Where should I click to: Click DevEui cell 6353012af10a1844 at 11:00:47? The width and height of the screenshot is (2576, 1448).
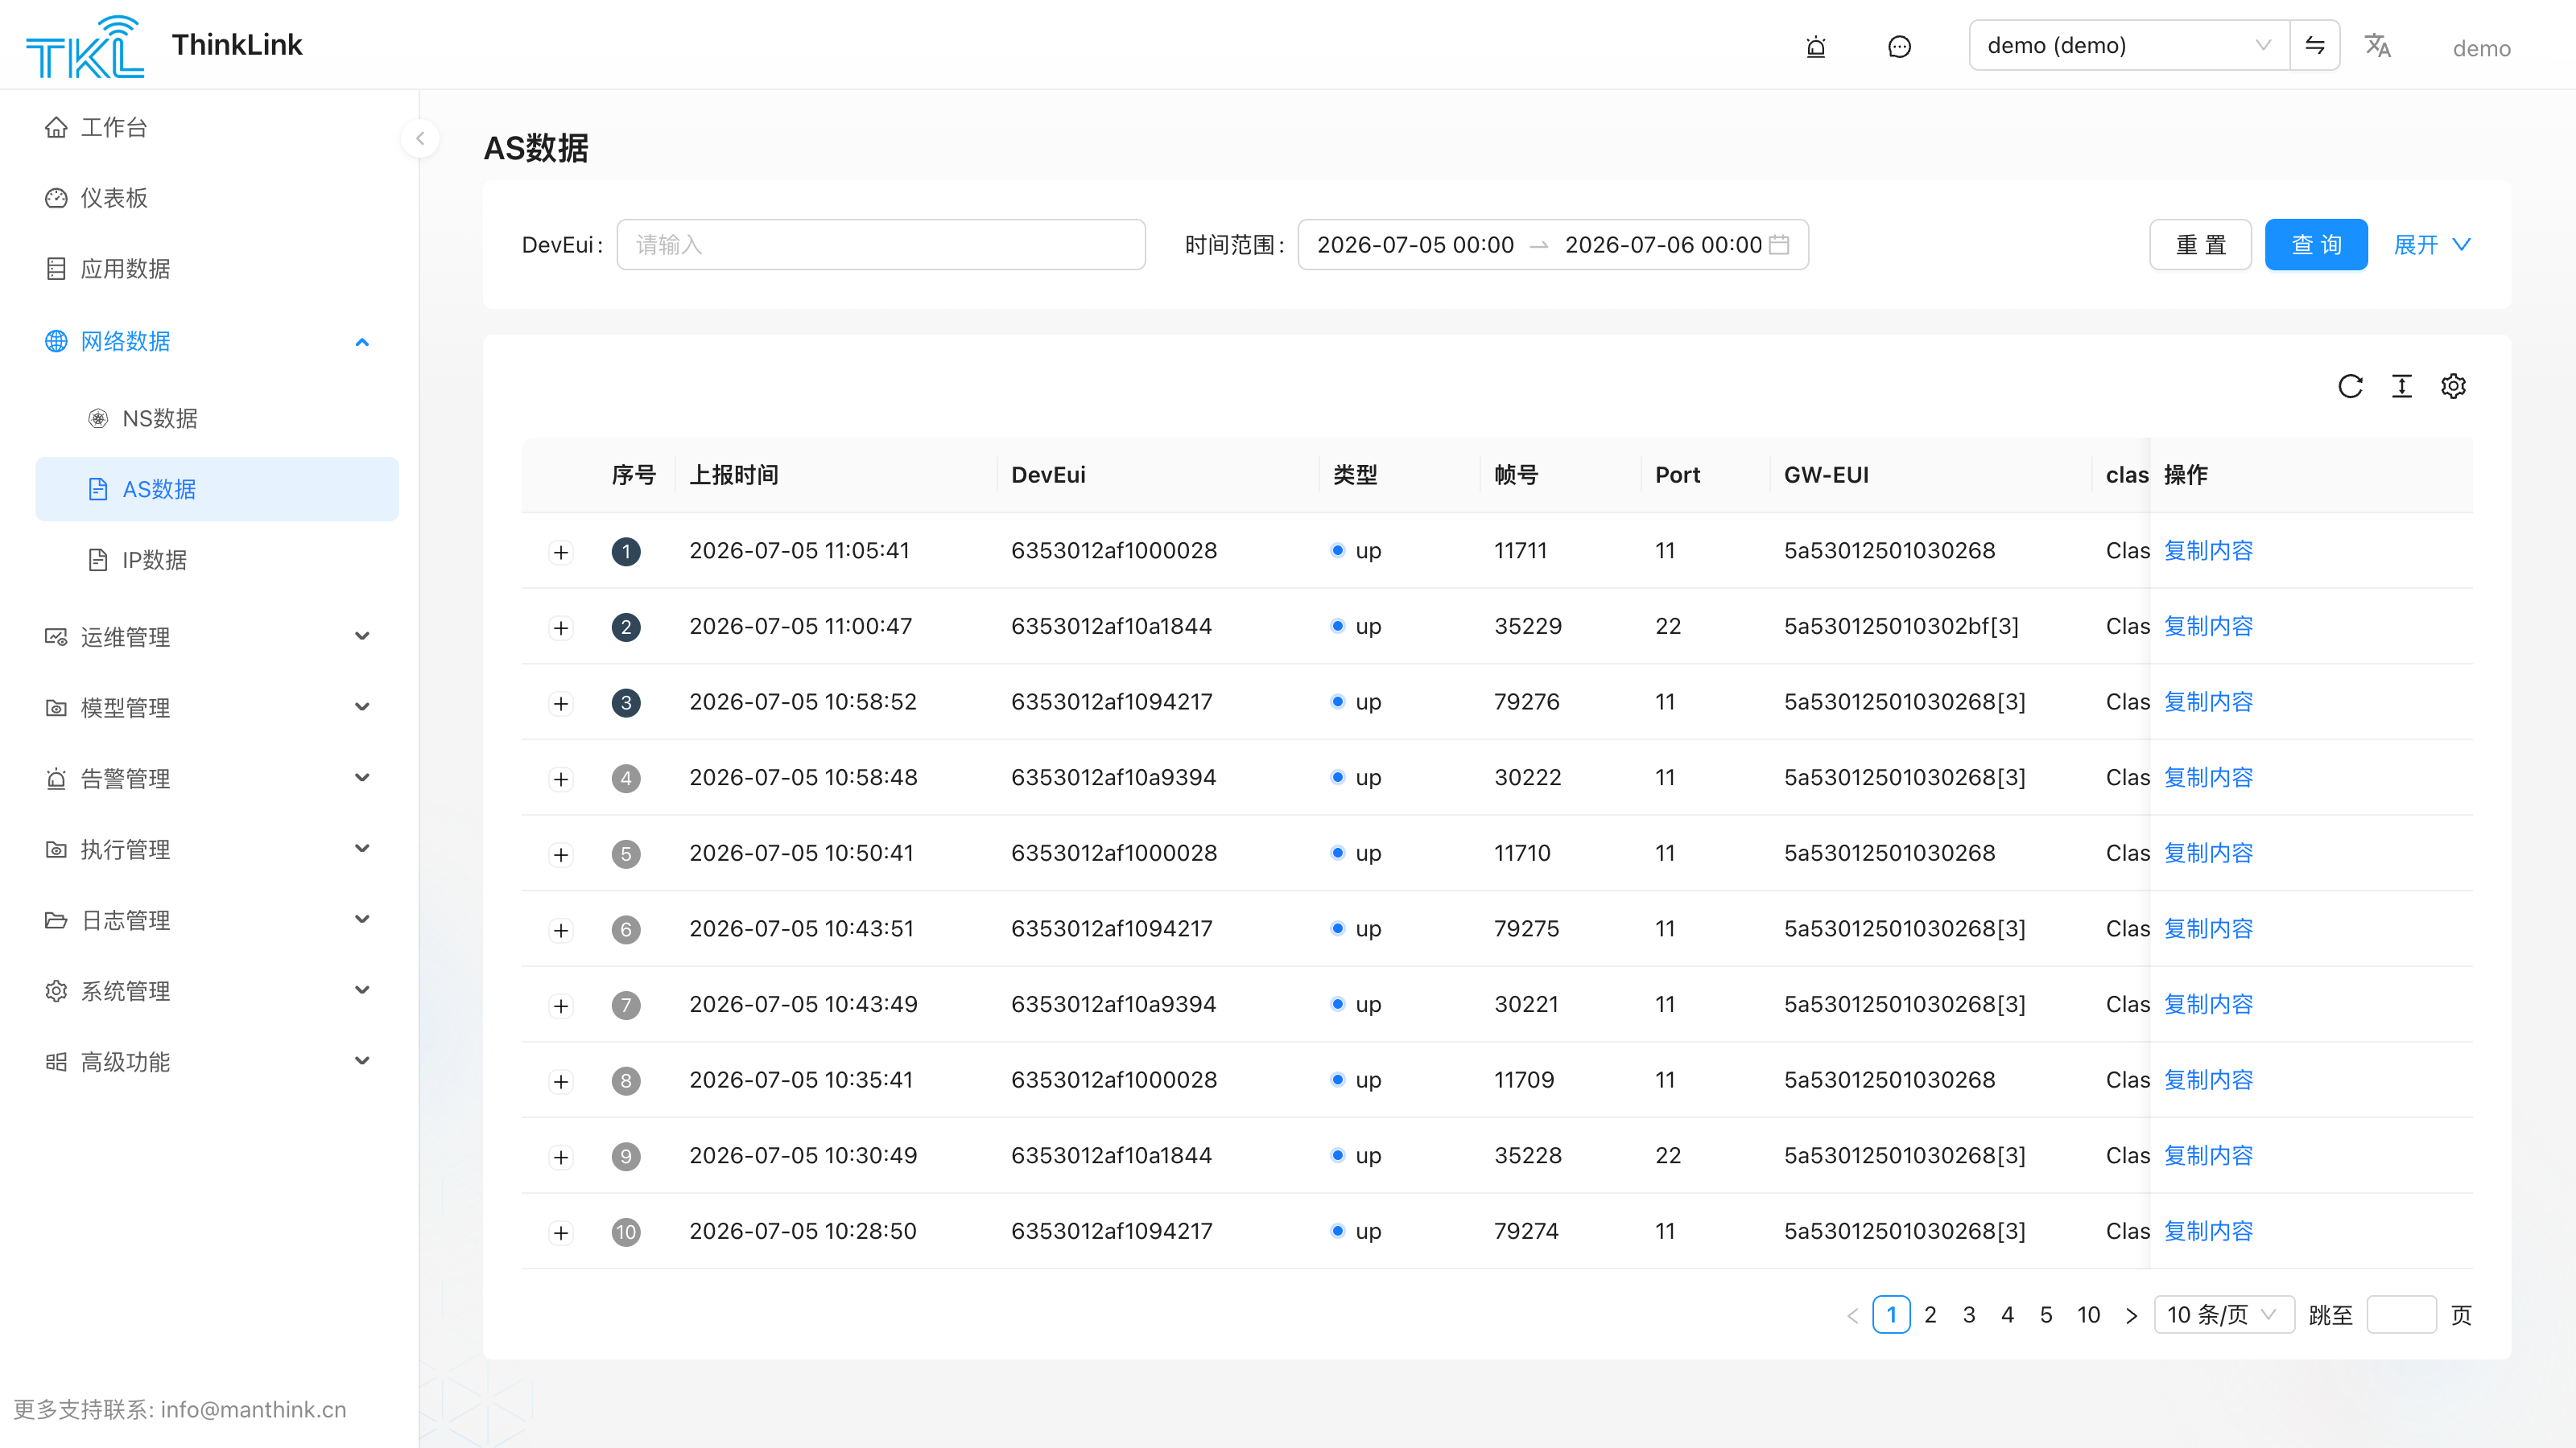tap(1111, 627)
